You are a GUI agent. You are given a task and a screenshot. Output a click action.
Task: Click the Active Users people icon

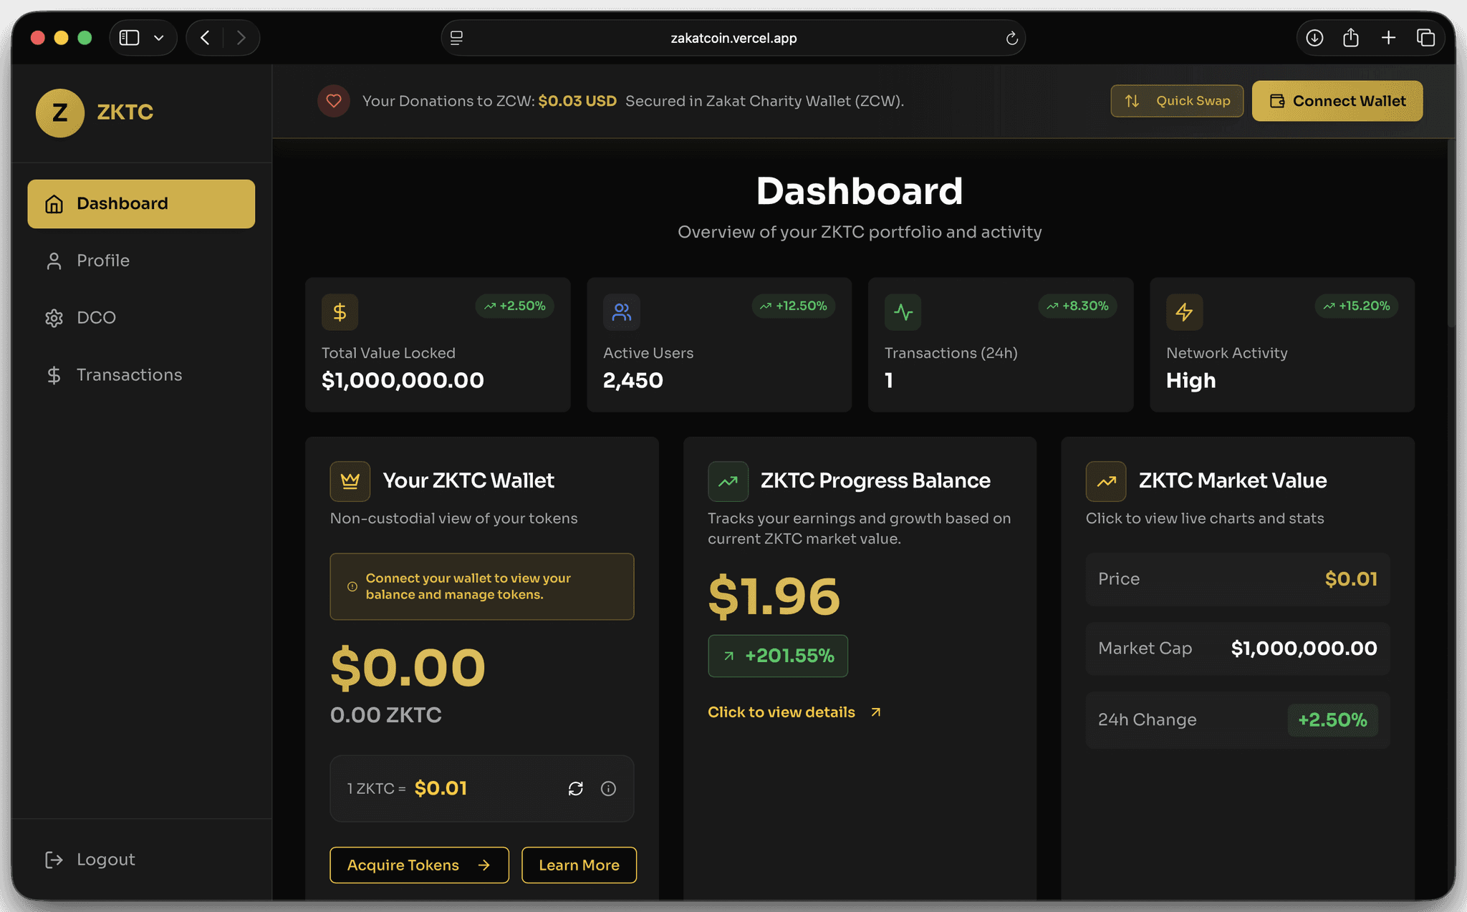621,312
